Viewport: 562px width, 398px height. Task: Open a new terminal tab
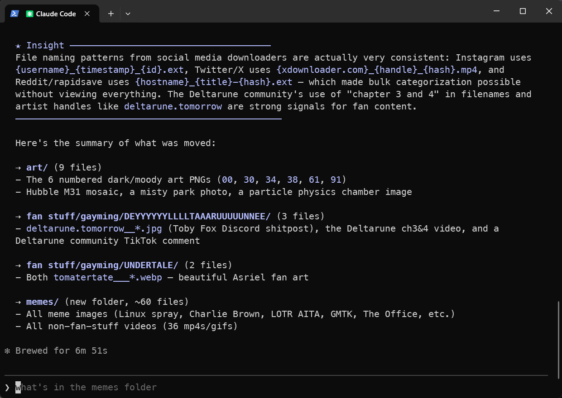[x=110, y=14]
